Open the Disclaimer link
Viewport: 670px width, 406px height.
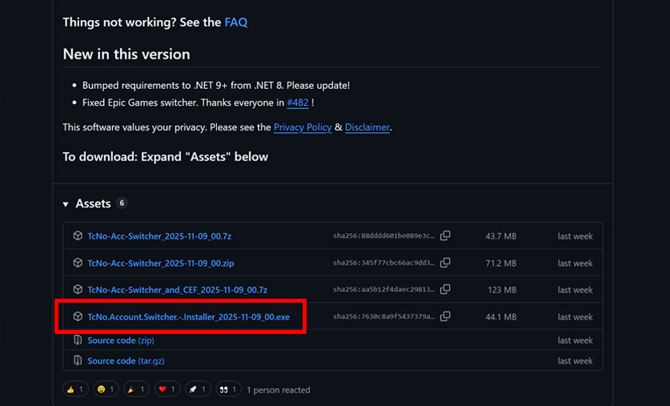pos(367,127)
